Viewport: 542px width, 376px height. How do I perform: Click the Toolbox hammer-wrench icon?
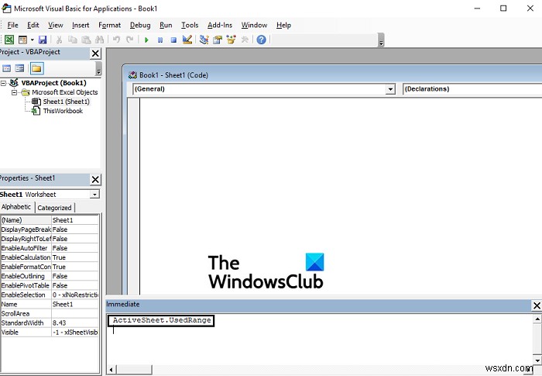245,40
